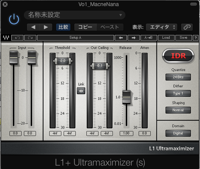Click the Save button
The height and width of the screenshot is (169, 200).
pyautogui.click(x=184, y=38)
